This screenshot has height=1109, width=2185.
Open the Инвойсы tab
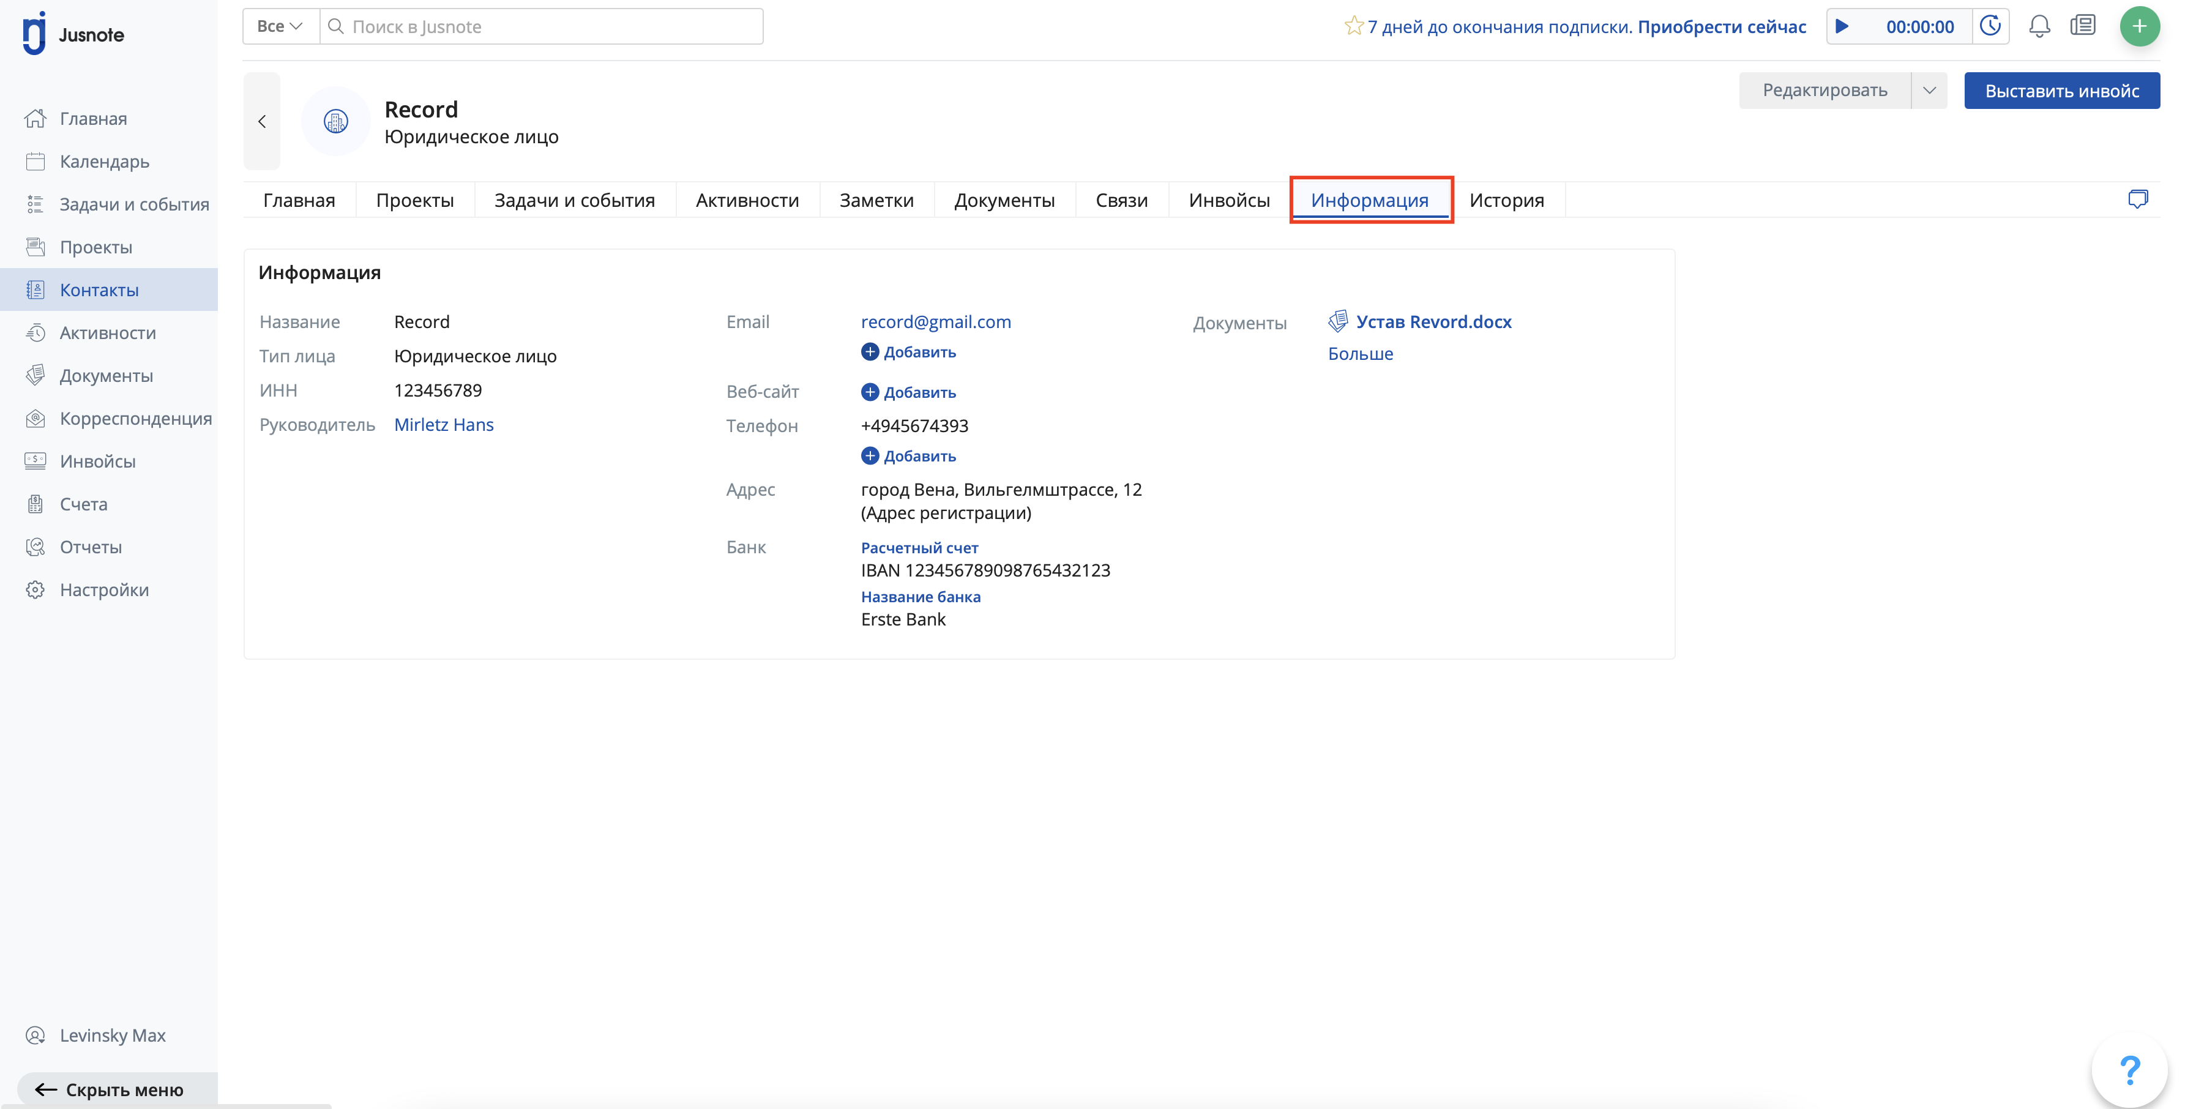[1228, 200]
